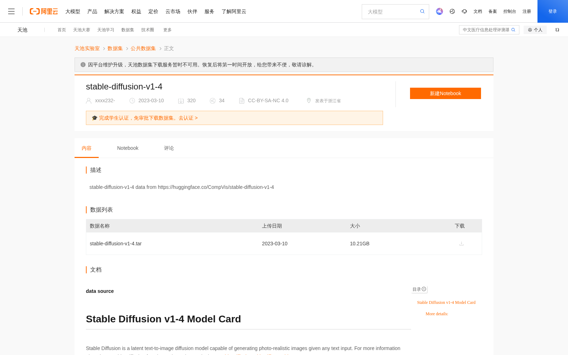568x355 pixels.
Task: Open the 伙伴 menu
Action: [192, 11]
